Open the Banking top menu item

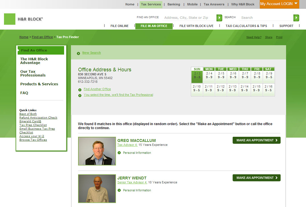[174, 4]
